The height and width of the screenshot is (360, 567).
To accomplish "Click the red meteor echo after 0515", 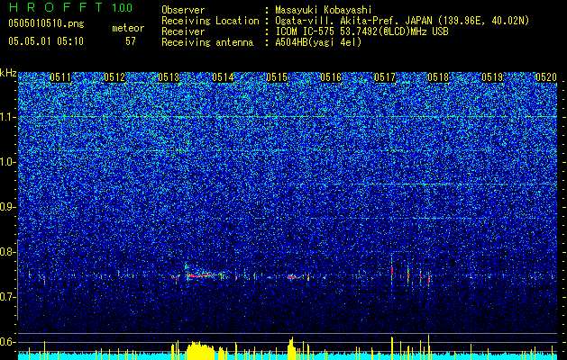I will [292, 277].
